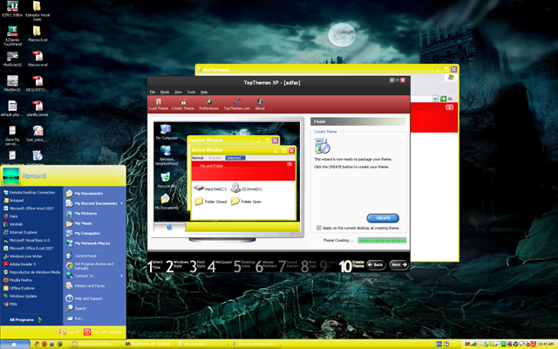Open Windows Update from Start menu
Viewport: 558px width, 349px height.
pyautogui.click(x=20, y=296)
